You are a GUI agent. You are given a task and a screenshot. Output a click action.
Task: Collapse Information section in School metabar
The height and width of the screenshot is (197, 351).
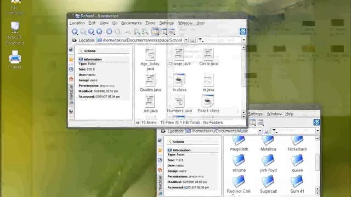104,60
